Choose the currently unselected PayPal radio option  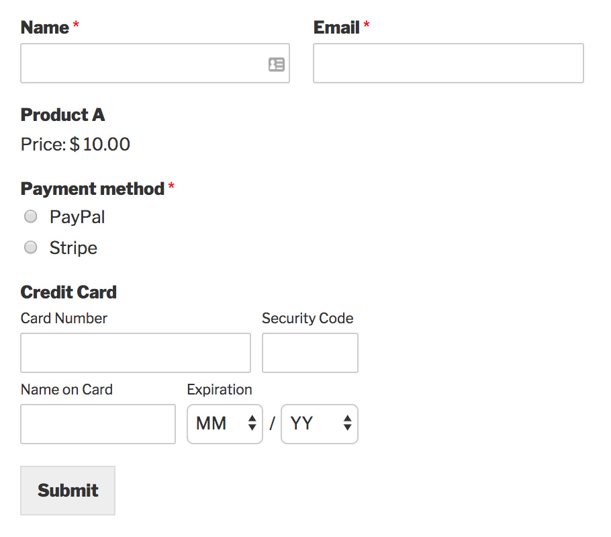pyautogui.click(x=30, y=216)
